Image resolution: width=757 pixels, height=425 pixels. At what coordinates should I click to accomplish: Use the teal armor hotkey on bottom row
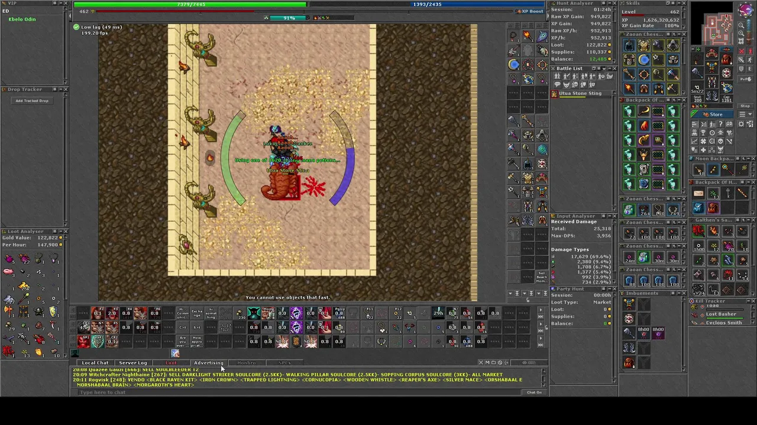click(98, 341)
